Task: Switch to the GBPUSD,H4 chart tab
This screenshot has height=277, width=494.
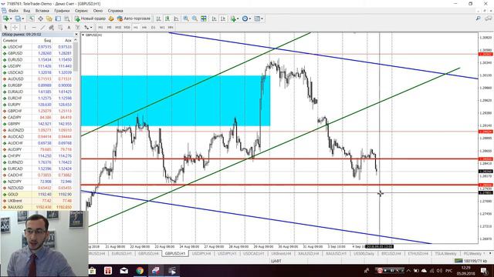Action: point(148,253)
